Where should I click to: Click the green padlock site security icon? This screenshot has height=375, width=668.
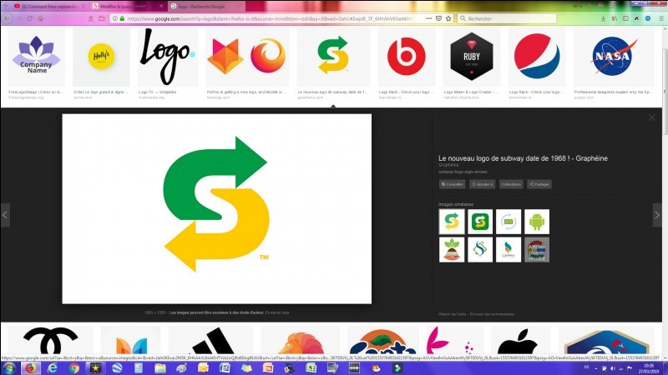122,18
